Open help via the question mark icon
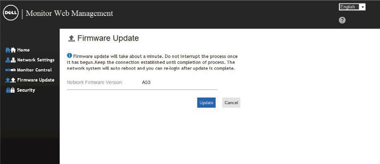380x164 pixels. click(x=342, y=20)
